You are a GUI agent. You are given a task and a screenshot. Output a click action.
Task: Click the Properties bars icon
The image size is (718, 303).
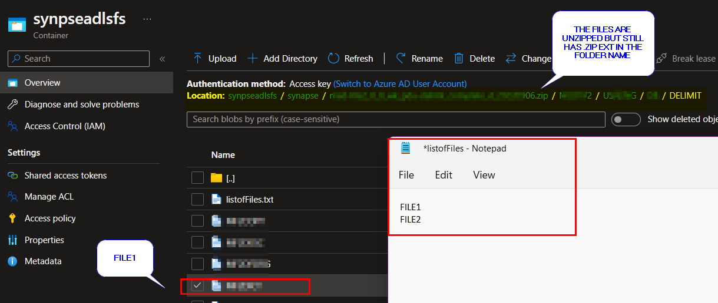click(12, 240)
